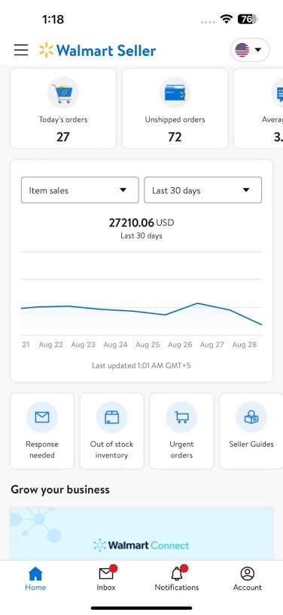Open Urgent orders cart icon

(x=181, y=417)
